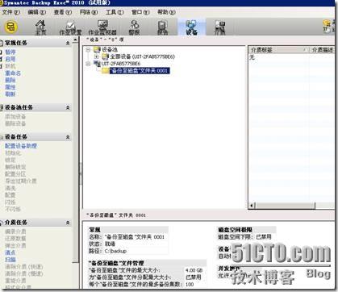The height and width of the screenshot is (292, 338).
Task: Collapse the 设备池任务 task panel
Action: [68, 107]
